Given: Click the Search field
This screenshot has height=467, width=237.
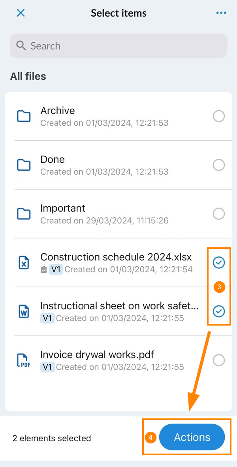Looking at the screenshot, I should point(118,46).
